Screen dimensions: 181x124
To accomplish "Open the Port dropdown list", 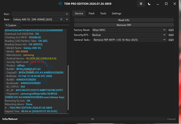I will 67,14.
